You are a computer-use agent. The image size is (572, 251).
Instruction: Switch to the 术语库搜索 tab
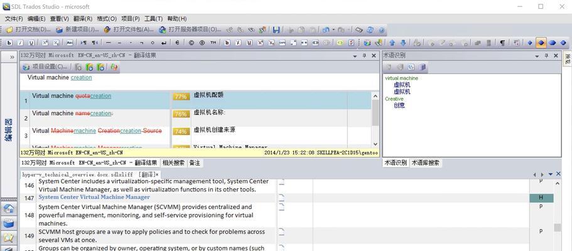425,163
